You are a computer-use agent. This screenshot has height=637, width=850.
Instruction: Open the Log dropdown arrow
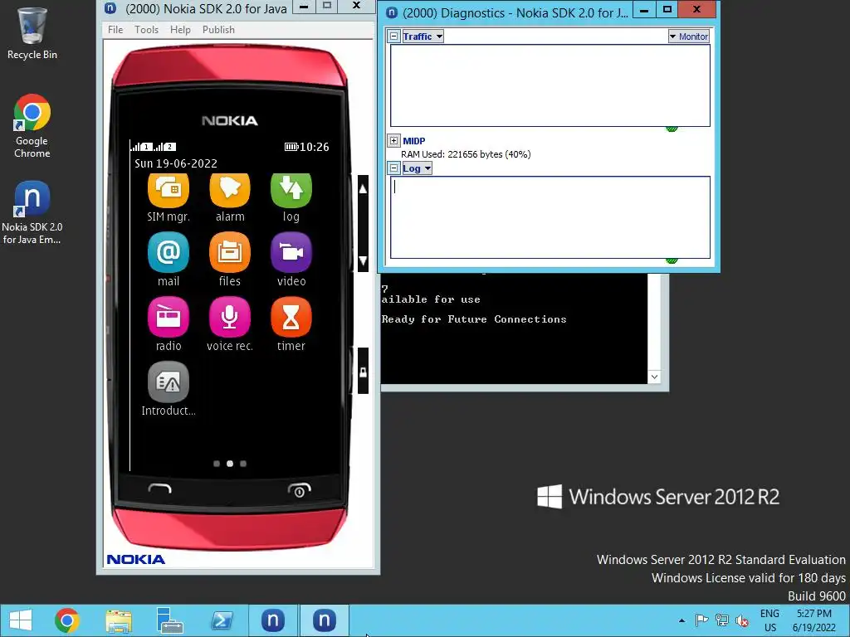[x=427, y=168]
